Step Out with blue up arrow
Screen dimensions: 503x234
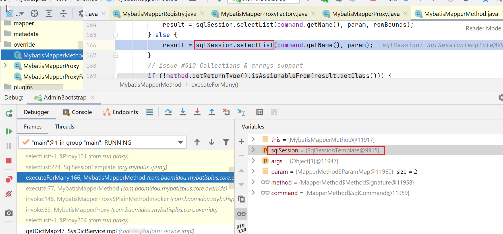(212, 112)
